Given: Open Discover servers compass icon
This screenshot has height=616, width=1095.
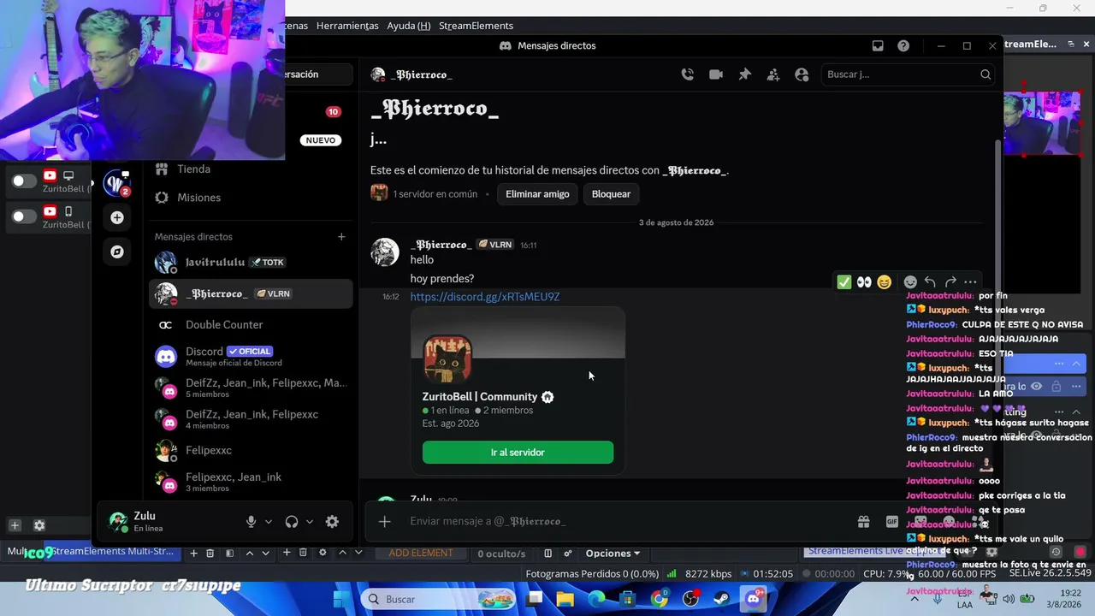Looking at the screenshot, I should pyautogui.click(x=117, y=252).
